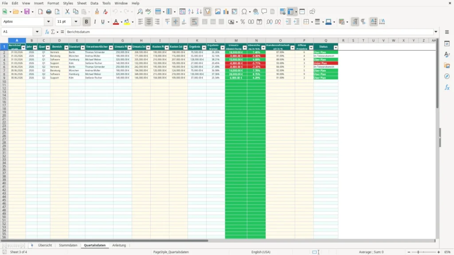Open Find and Replace icon
Image resolution: width=454 pixels, height=255 pixels.
(140, 12)
